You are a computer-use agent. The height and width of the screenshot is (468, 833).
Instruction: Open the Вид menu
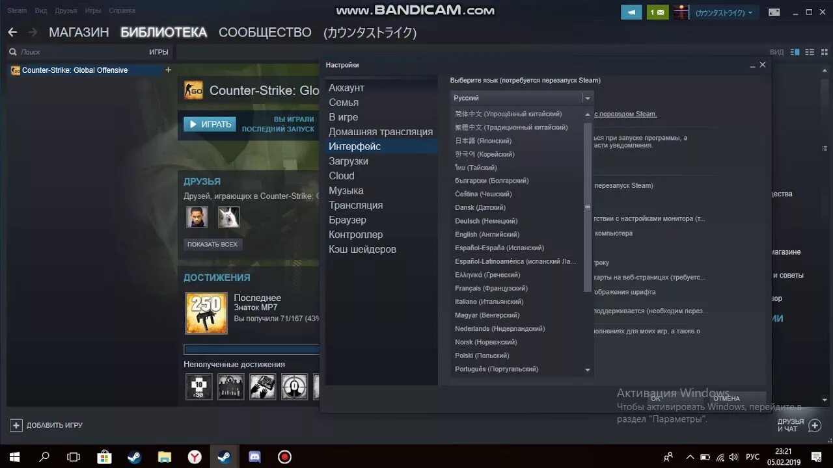41,10
